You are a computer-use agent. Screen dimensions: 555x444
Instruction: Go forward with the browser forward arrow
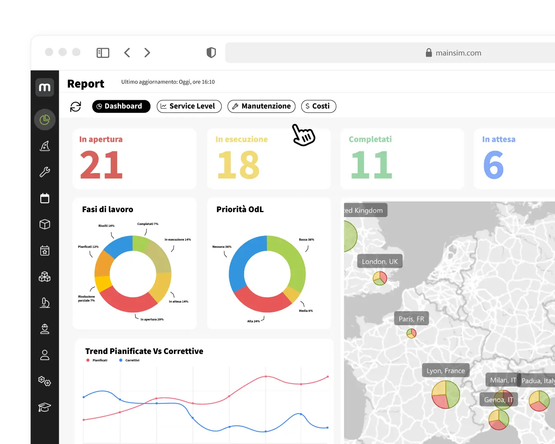(147, 53)
